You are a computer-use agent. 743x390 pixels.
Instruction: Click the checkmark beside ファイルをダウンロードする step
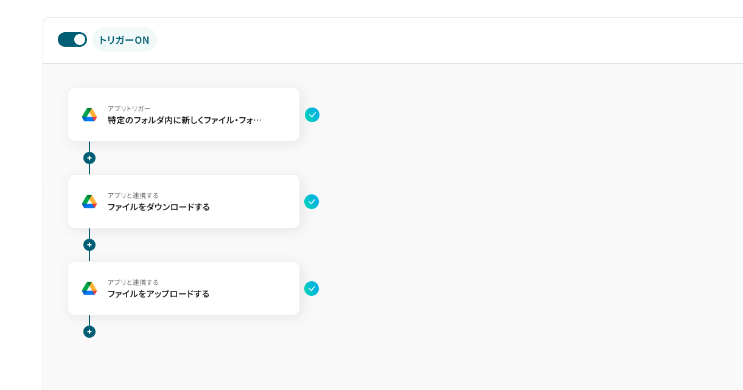click(312, 202)
